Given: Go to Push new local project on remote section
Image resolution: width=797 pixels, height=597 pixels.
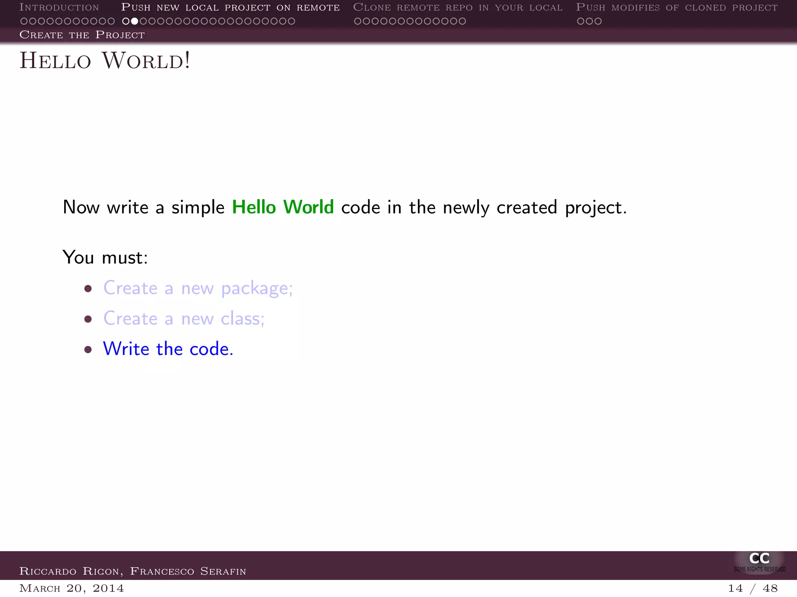Looking at the screenshot, I should (230, 7).
